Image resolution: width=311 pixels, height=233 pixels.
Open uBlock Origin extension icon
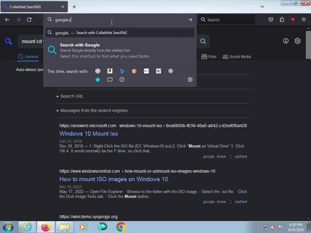click(293, 19)
